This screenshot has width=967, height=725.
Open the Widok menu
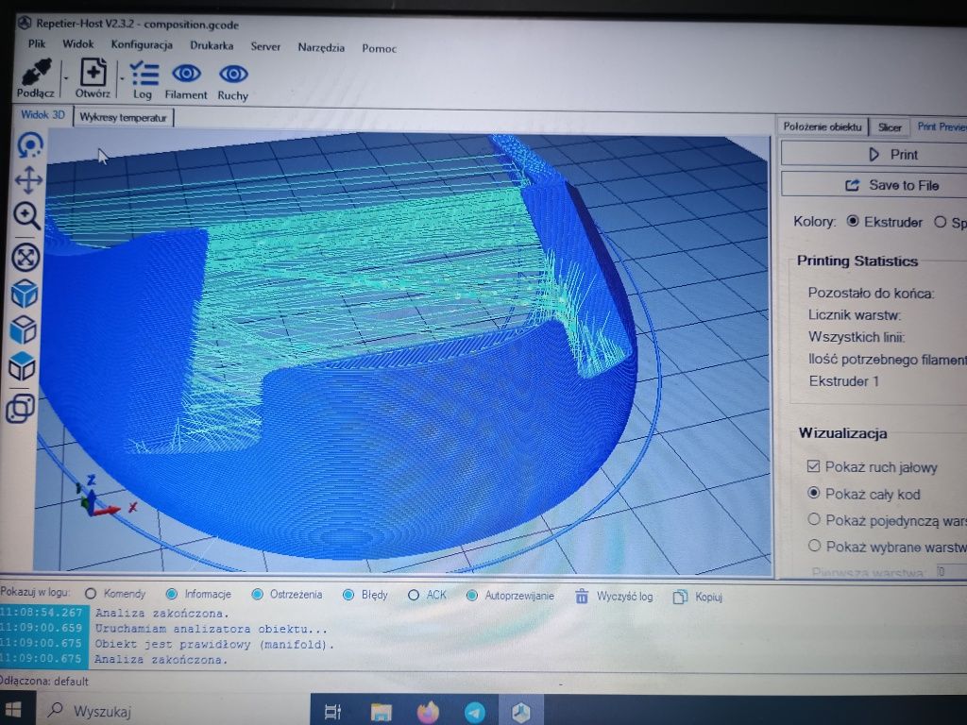(77, 43)
